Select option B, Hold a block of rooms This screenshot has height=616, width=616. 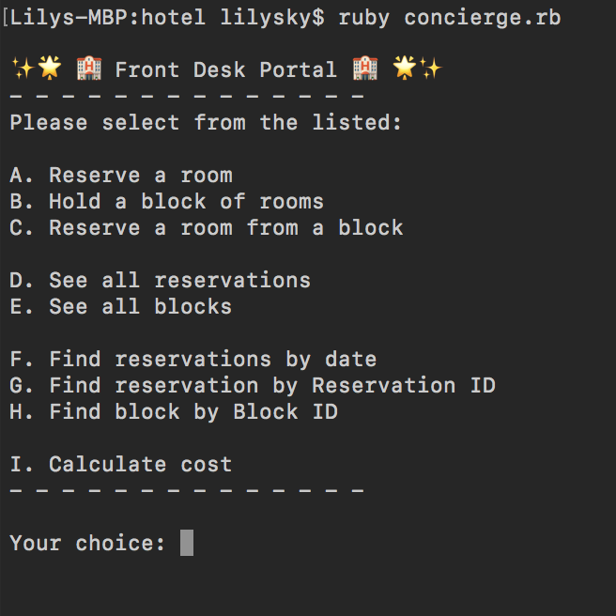(x=166, y=202)
